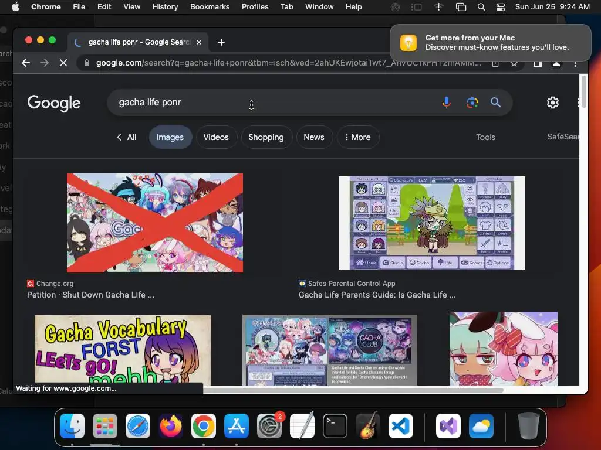Image resolution: width=601 pixels, height=450 pixels.
Task: Click the Get more from your Mac notification
Action: point(491,42)
